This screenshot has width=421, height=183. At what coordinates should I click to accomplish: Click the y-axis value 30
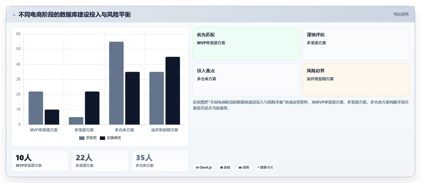point(18,79)
